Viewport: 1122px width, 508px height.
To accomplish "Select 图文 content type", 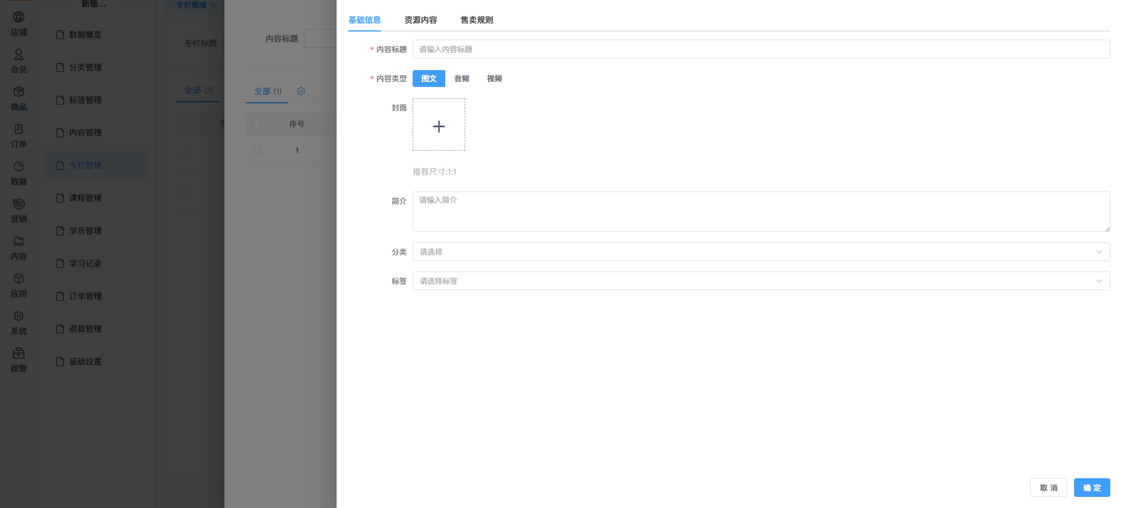I will click(429, 78).
